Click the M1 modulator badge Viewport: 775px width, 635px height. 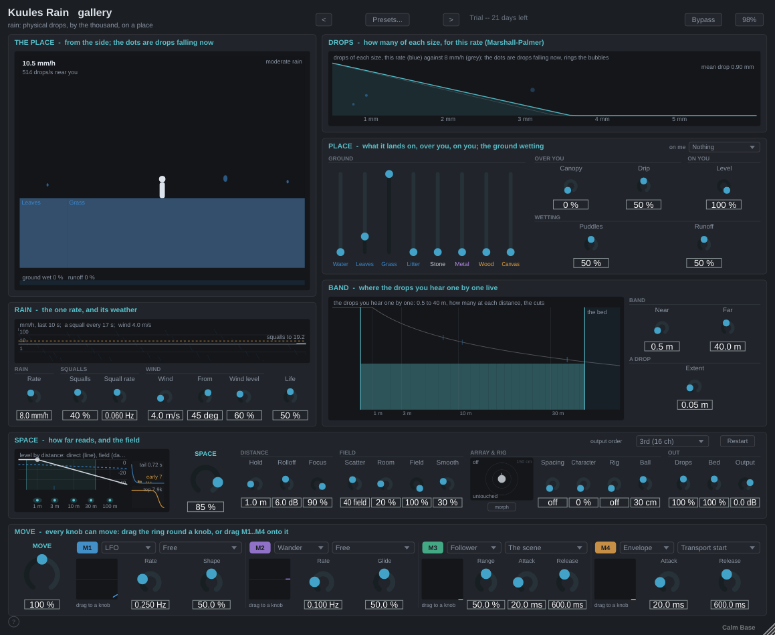pos(87,547)
